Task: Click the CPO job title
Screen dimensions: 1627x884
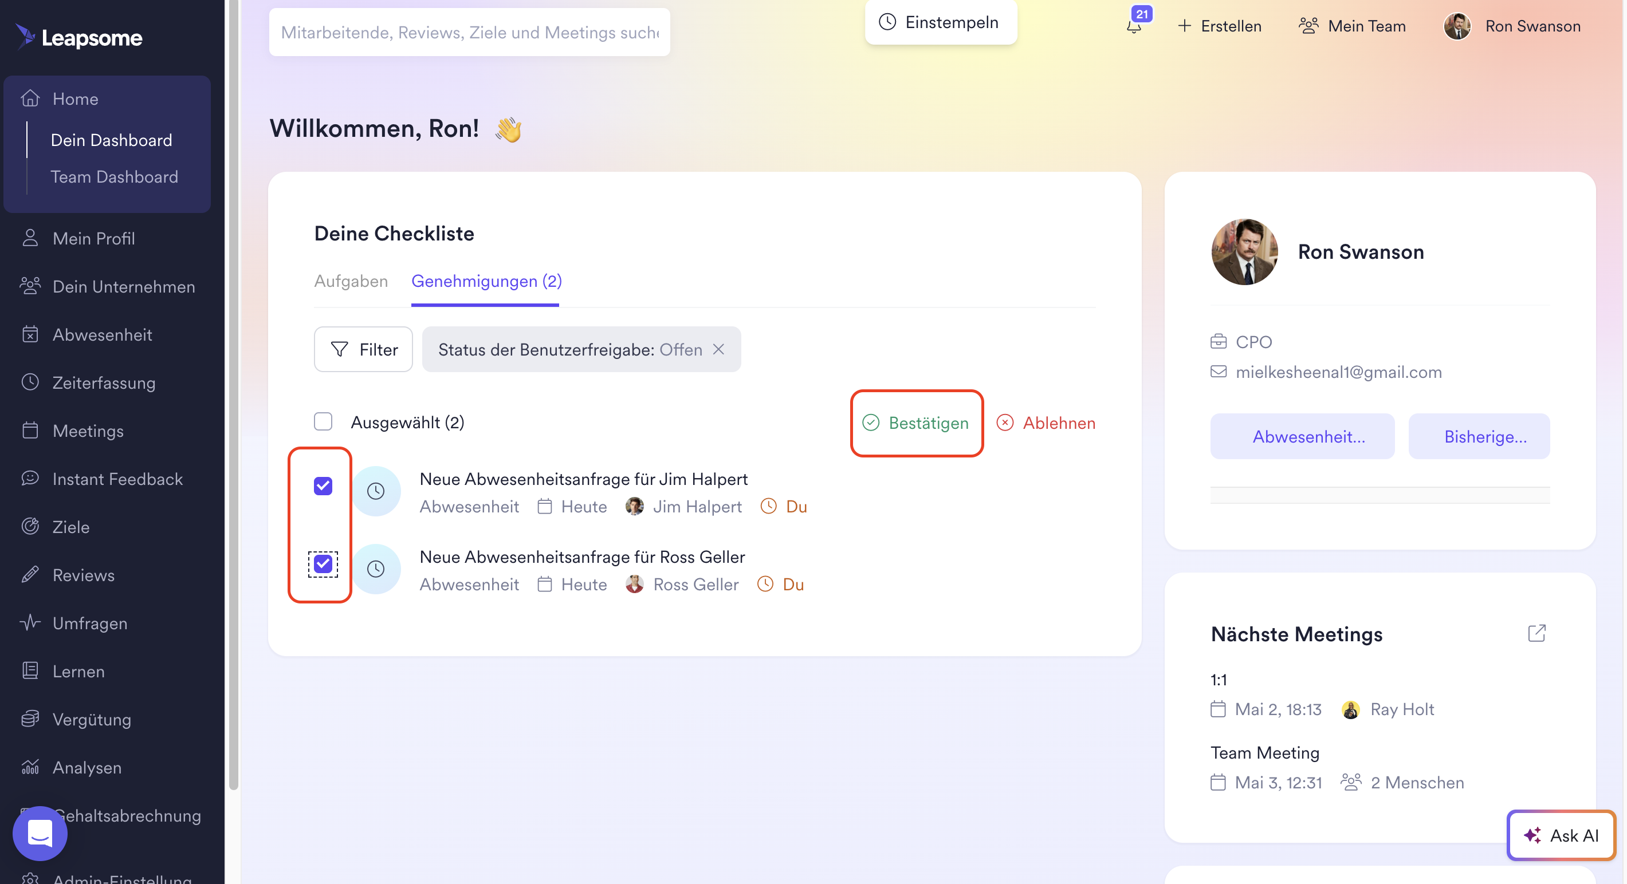Action: 1253,342
